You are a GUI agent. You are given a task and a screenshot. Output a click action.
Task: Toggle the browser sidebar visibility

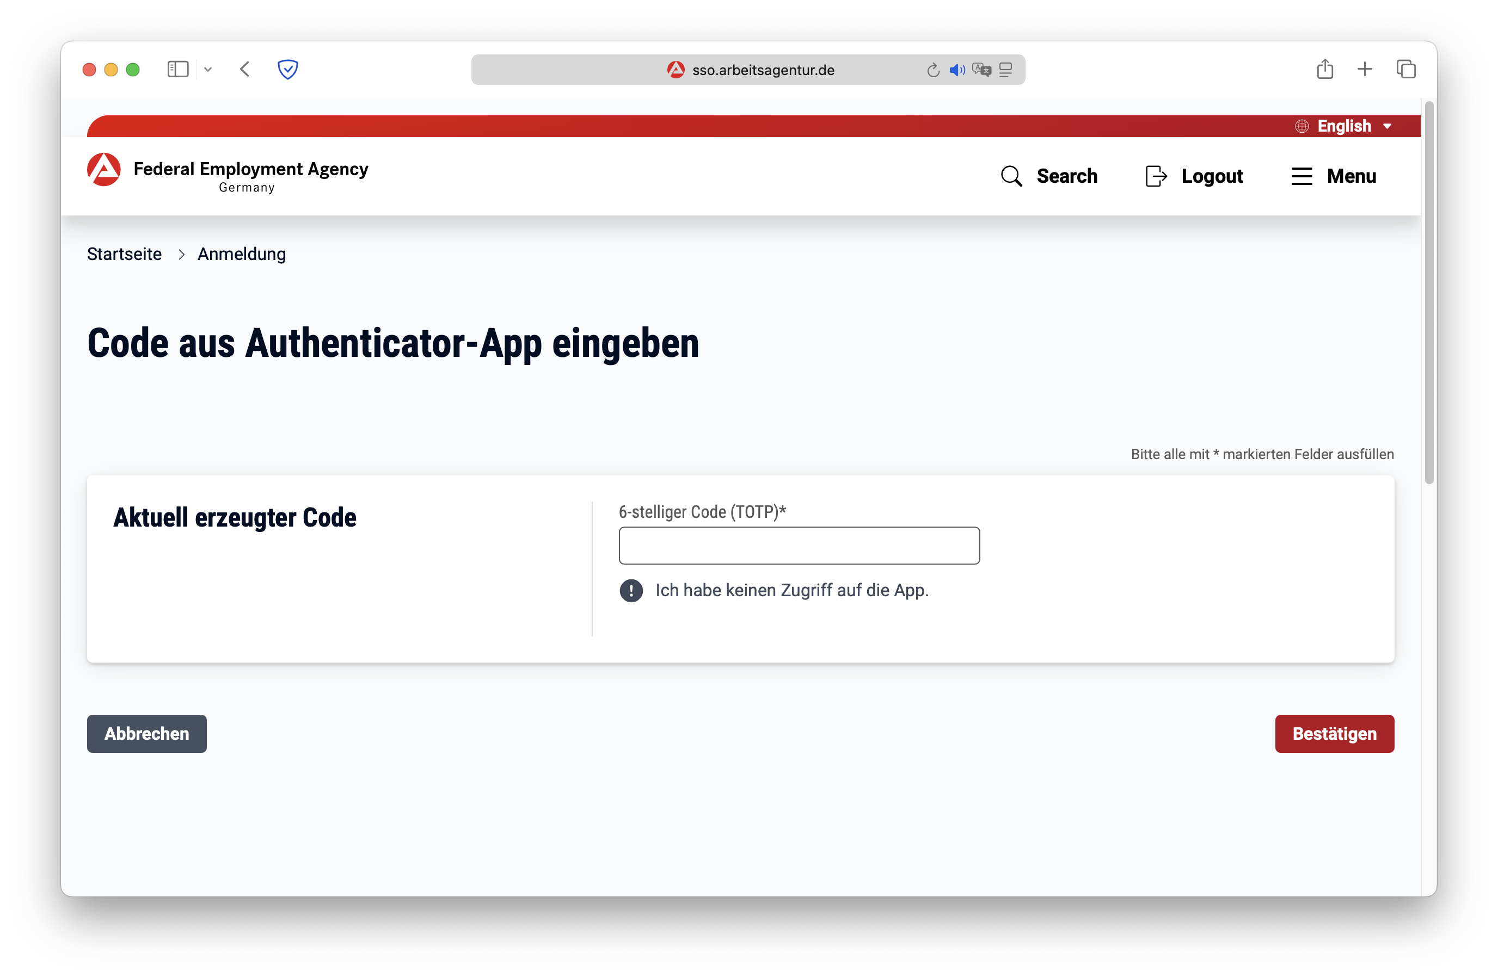click(178, 69)
